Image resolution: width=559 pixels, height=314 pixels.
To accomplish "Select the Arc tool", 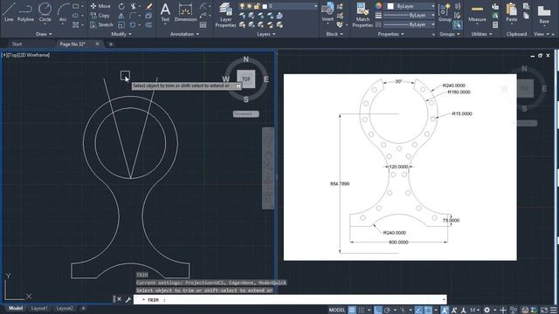I will pos(63,12).
